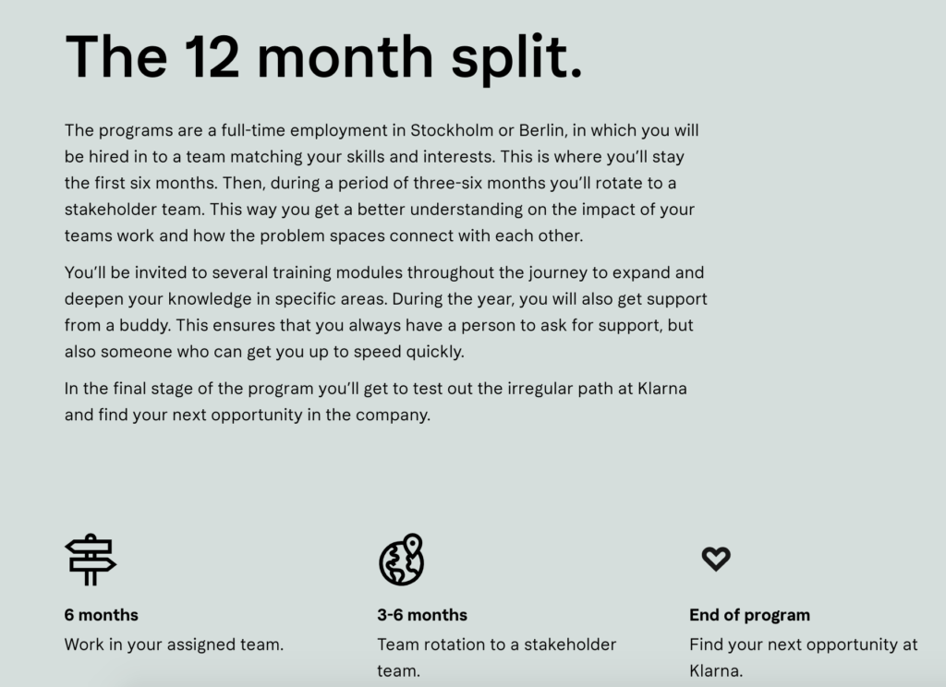Click 'Klarna.' under End of program
The height and width of the screenshot is (687, 946).
716,670
